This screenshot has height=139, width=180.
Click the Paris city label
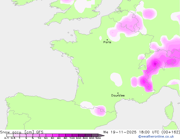click(x=107, y=42)
